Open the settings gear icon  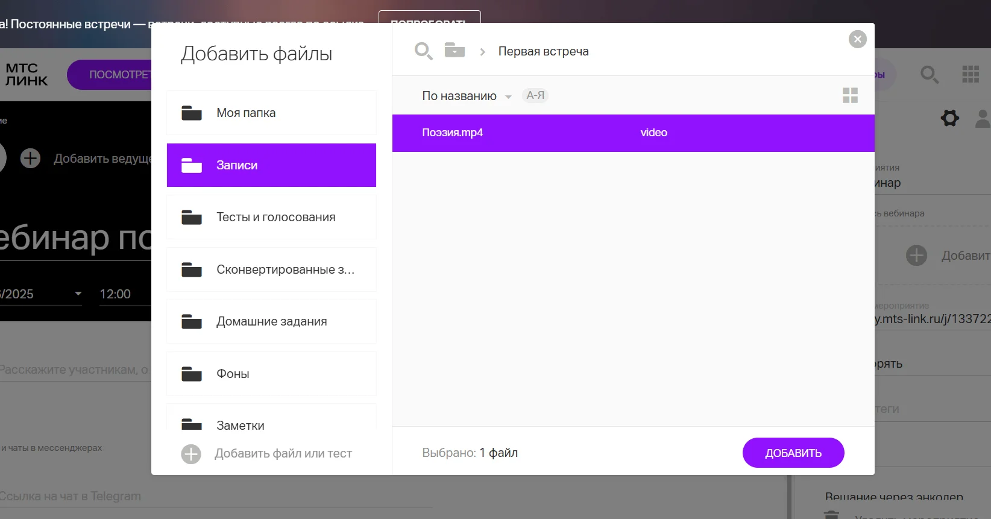click(950, 118)
